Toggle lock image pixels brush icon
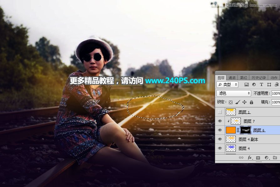The width and height of the screenshot is (280, 187). tap(238, 102)
